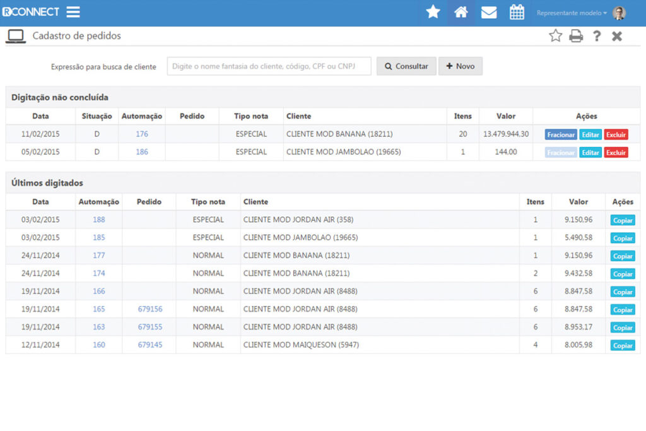The width and height of the screenshot is (646, 431).
Task: Mark page as favorite with outline star
Action: point(555,36)
